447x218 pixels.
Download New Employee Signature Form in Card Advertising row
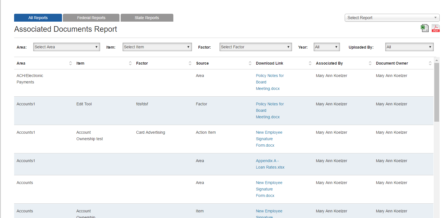pos(269,139)
